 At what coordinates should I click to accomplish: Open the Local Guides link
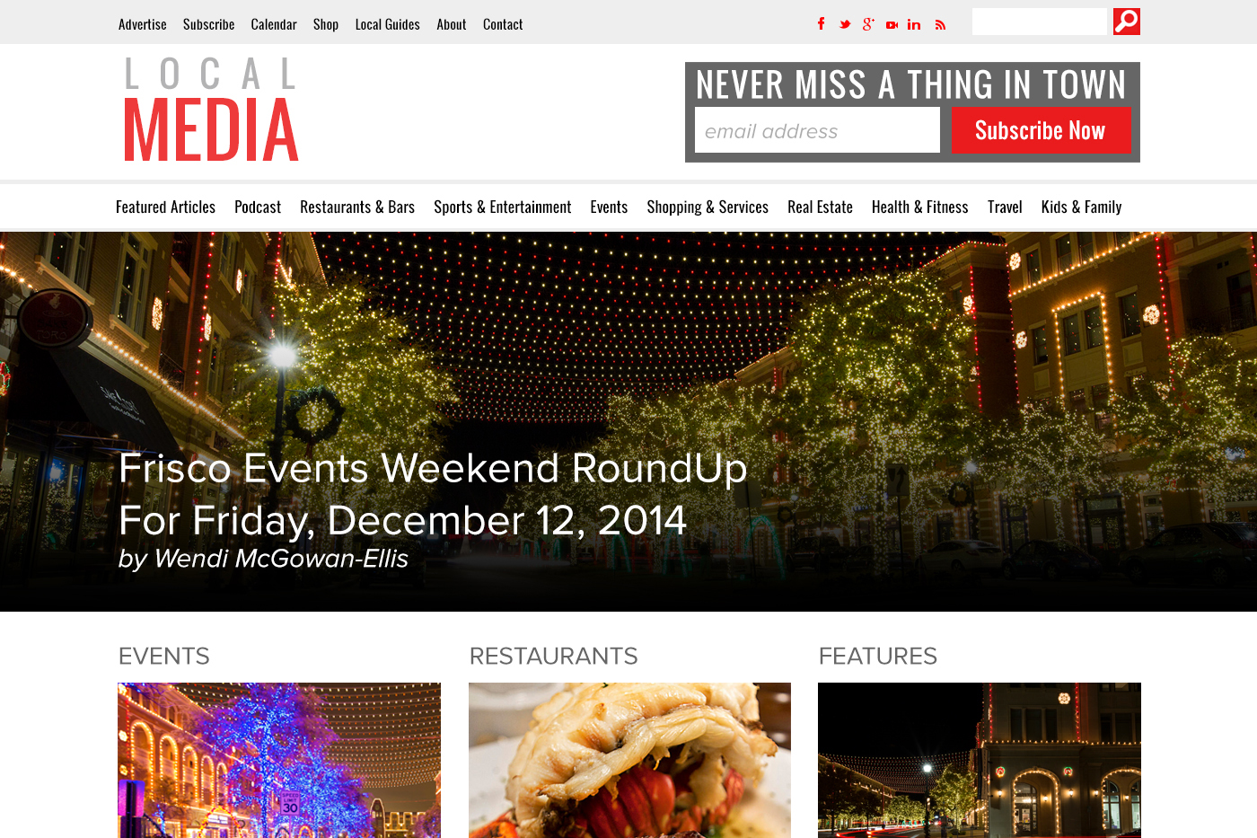coord(388,24)
